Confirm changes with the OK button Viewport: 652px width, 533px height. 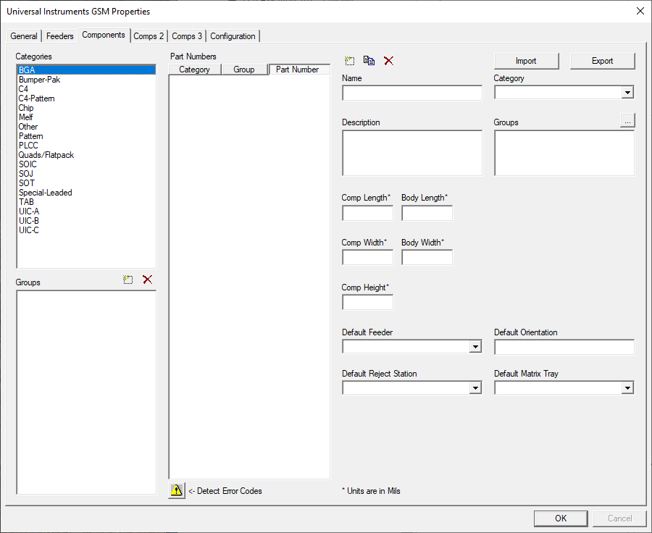pos(561,518)
